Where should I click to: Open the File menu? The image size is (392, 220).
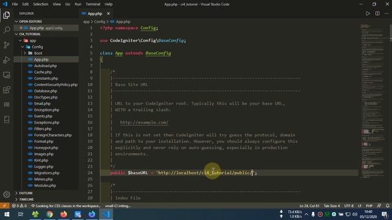pos(15,4)
